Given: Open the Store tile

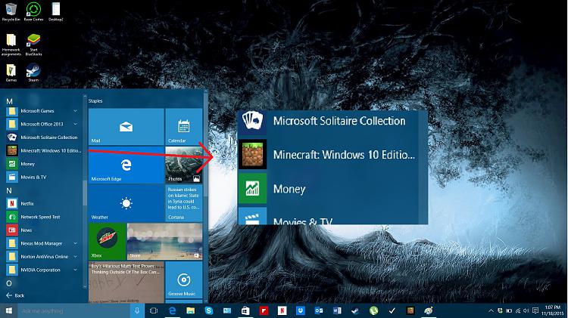Looking at the screenshot, I should pyautogui.click(x=164, y=242).
